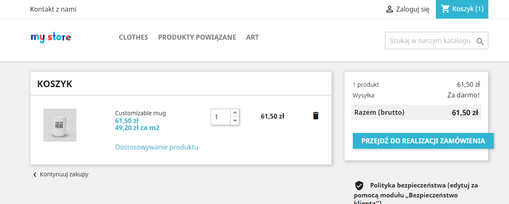Click the security policy shield icon
The image size is (509, 204).
tap(359, 185)
